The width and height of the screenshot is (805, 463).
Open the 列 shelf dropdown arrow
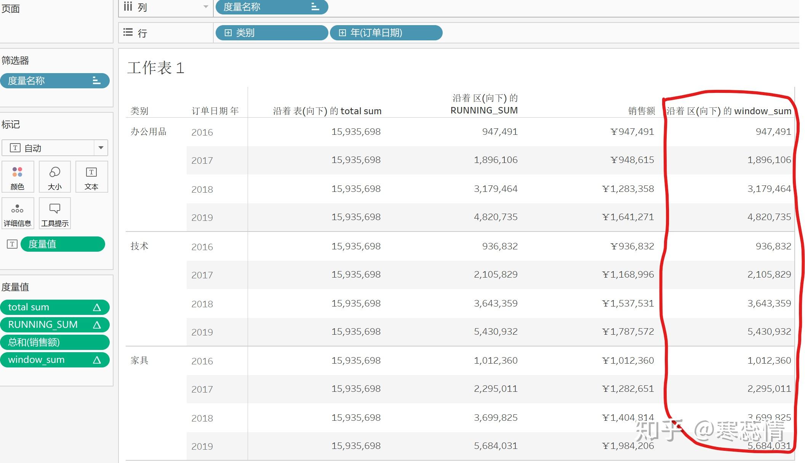(x=206, y=7)
